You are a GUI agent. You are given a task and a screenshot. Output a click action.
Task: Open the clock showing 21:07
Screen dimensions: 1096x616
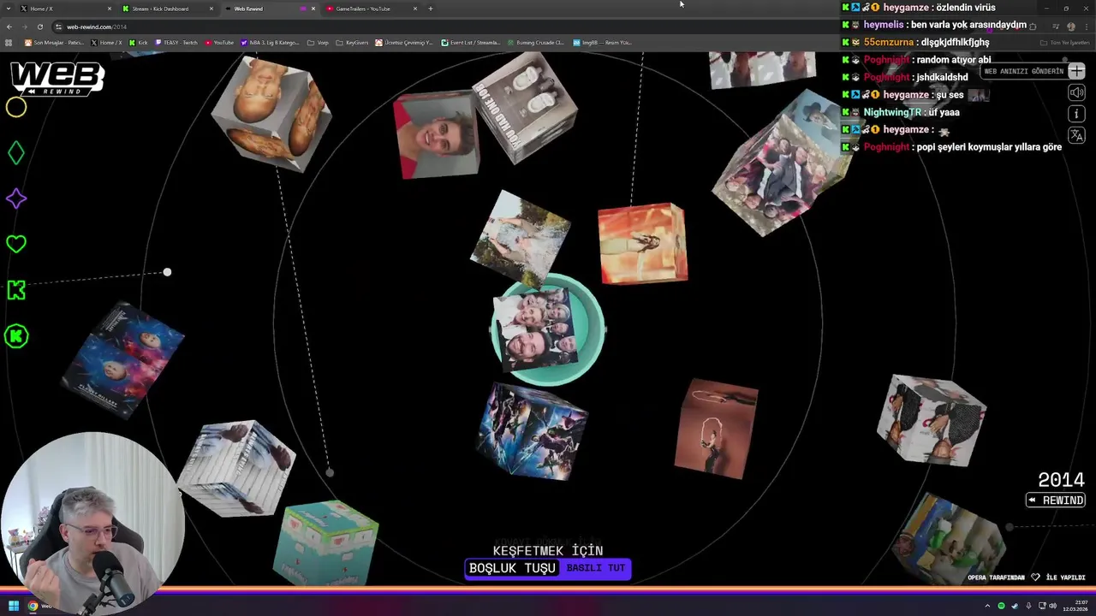coord(1075,606)
